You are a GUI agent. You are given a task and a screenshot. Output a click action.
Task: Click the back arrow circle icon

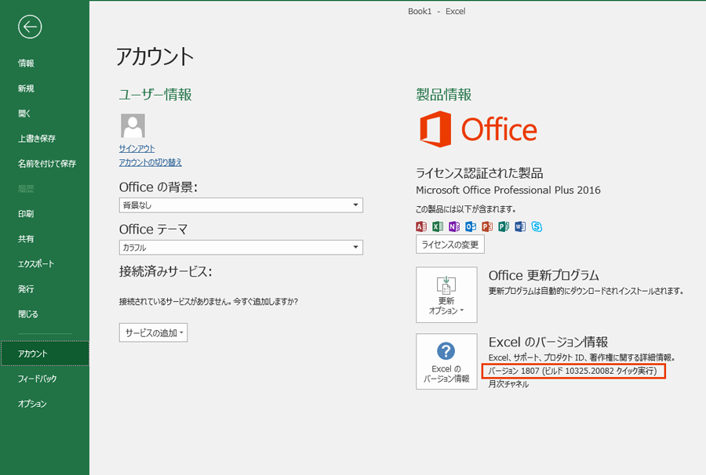tap(30, 27)
